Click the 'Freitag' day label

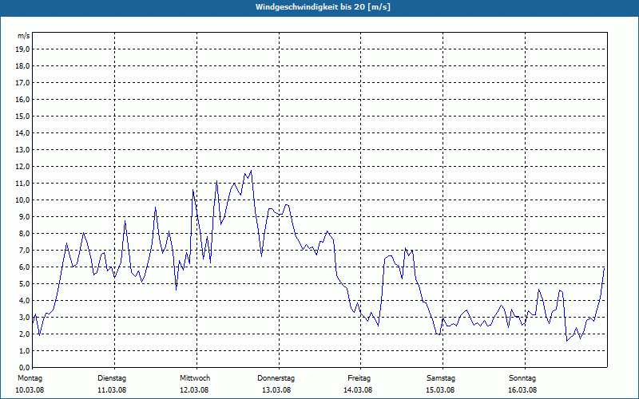click(x=359, y=378)
